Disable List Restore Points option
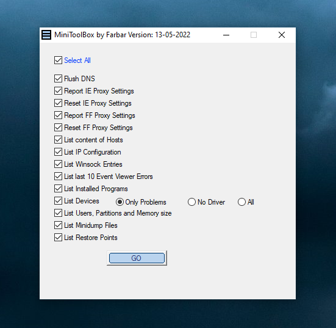Viewport: 336px width, 328px height. [x=58, y=238]
